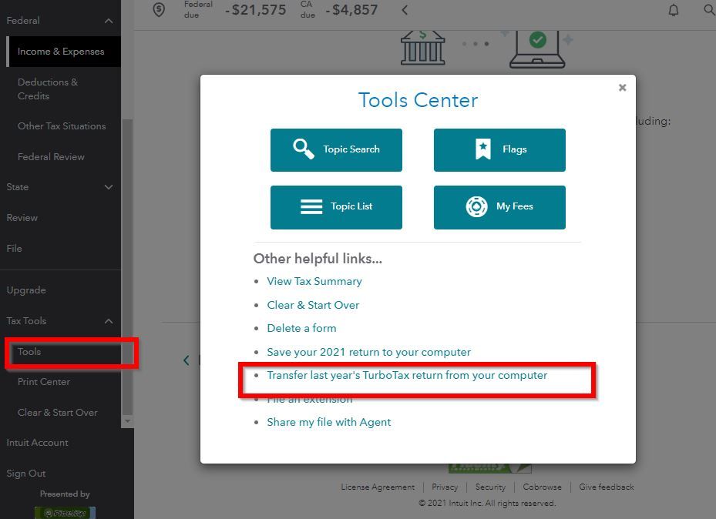Viewport: 716px width, 519px height.
Task: Click Upgrade in the sidebar
Action: [x=26, y=290]
